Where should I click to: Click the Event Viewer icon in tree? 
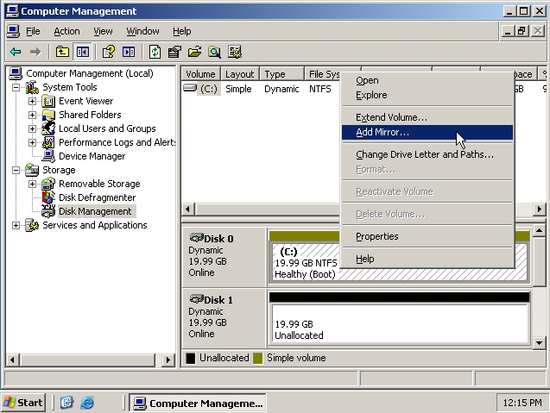point(48,101)
